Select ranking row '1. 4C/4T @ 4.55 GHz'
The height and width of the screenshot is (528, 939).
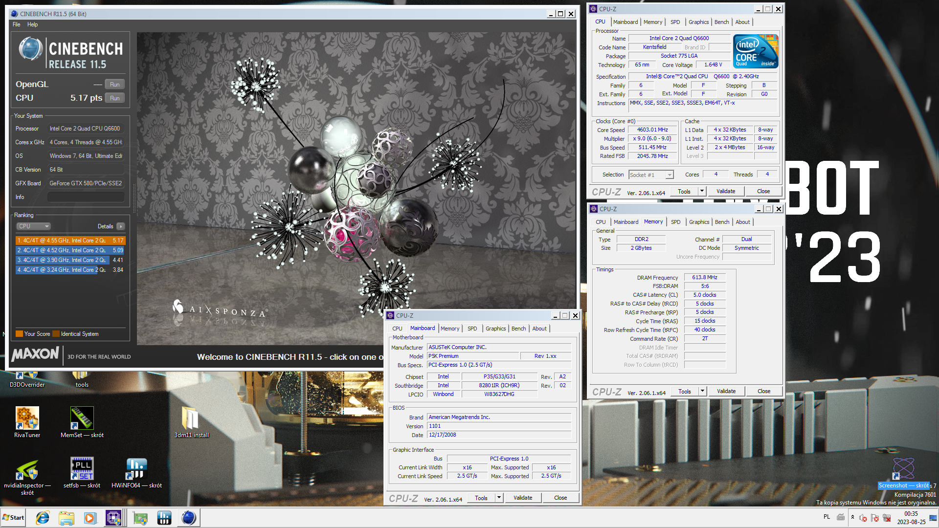coord(70,241)
